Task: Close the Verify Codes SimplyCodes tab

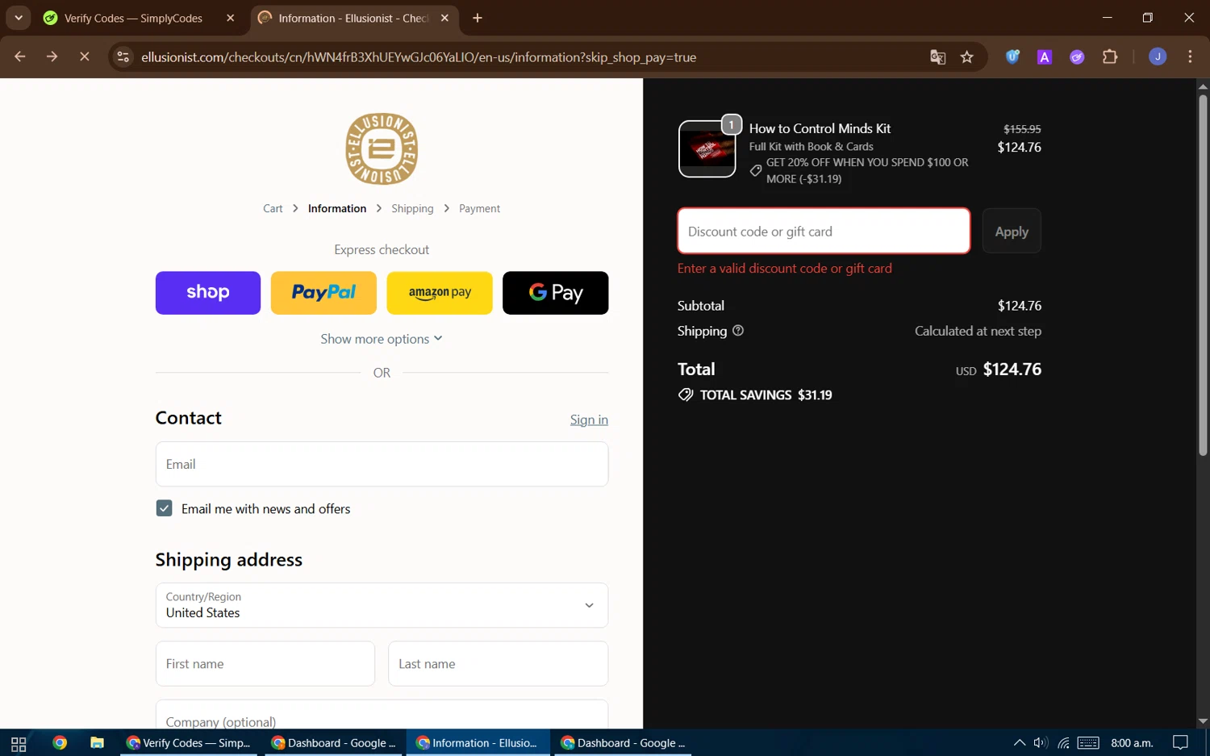Action: pos(231,18)
